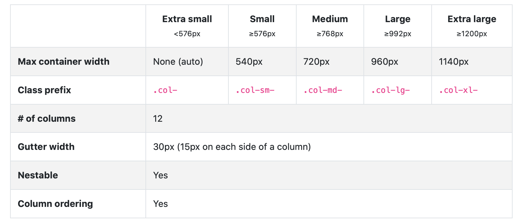Screen dimensions: 522x224
Task: Click the .col-lg- code text
Action: [x=391, y=90]
